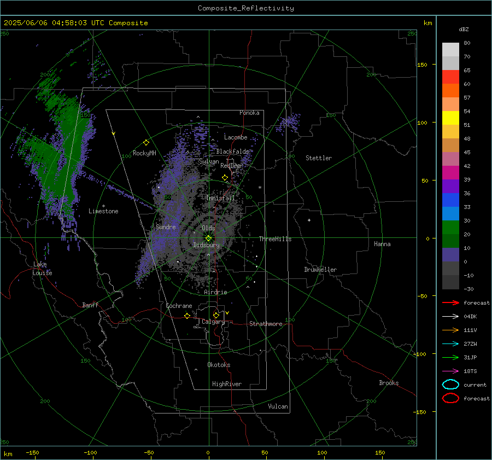Select the cyan current ellipse legend icon
The width and height of the screenshot is (492, 460).
tap(450, 385)
